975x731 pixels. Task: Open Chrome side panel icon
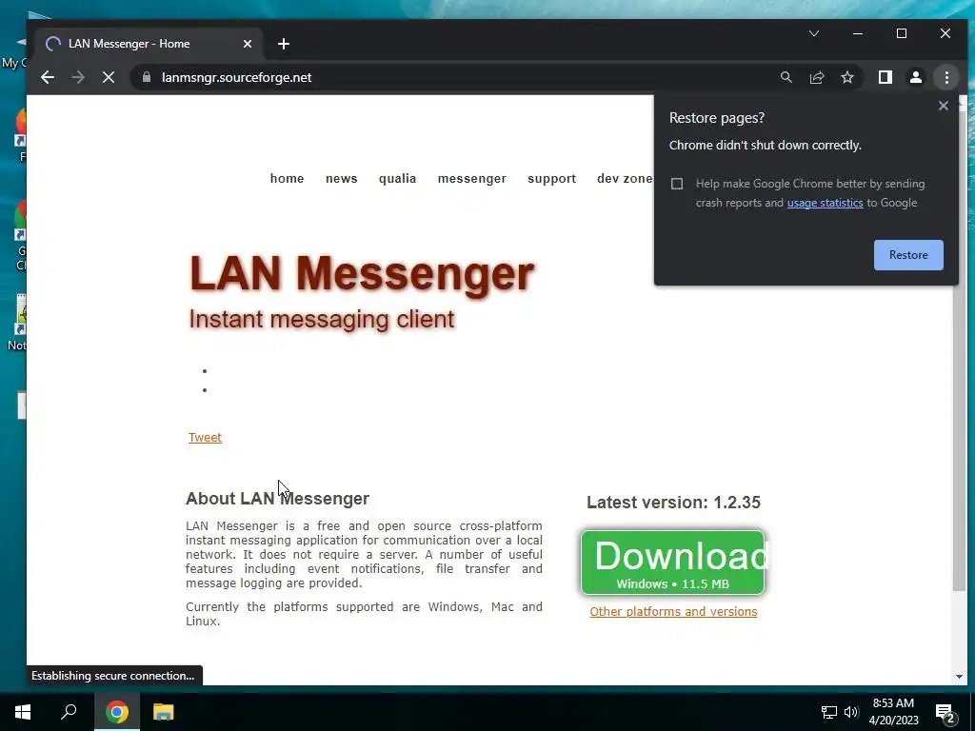coord(885,77)
